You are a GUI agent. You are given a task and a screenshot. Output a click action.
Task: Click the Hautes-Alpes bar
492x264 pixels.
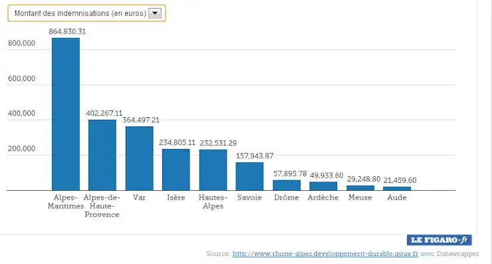click(213, 170)
